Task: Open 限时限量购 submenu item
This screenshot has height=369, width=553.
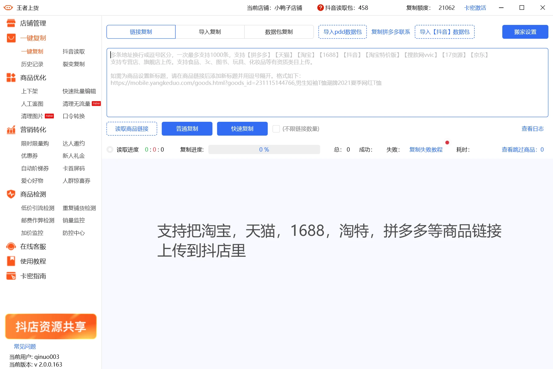Action: coord(35,143)
